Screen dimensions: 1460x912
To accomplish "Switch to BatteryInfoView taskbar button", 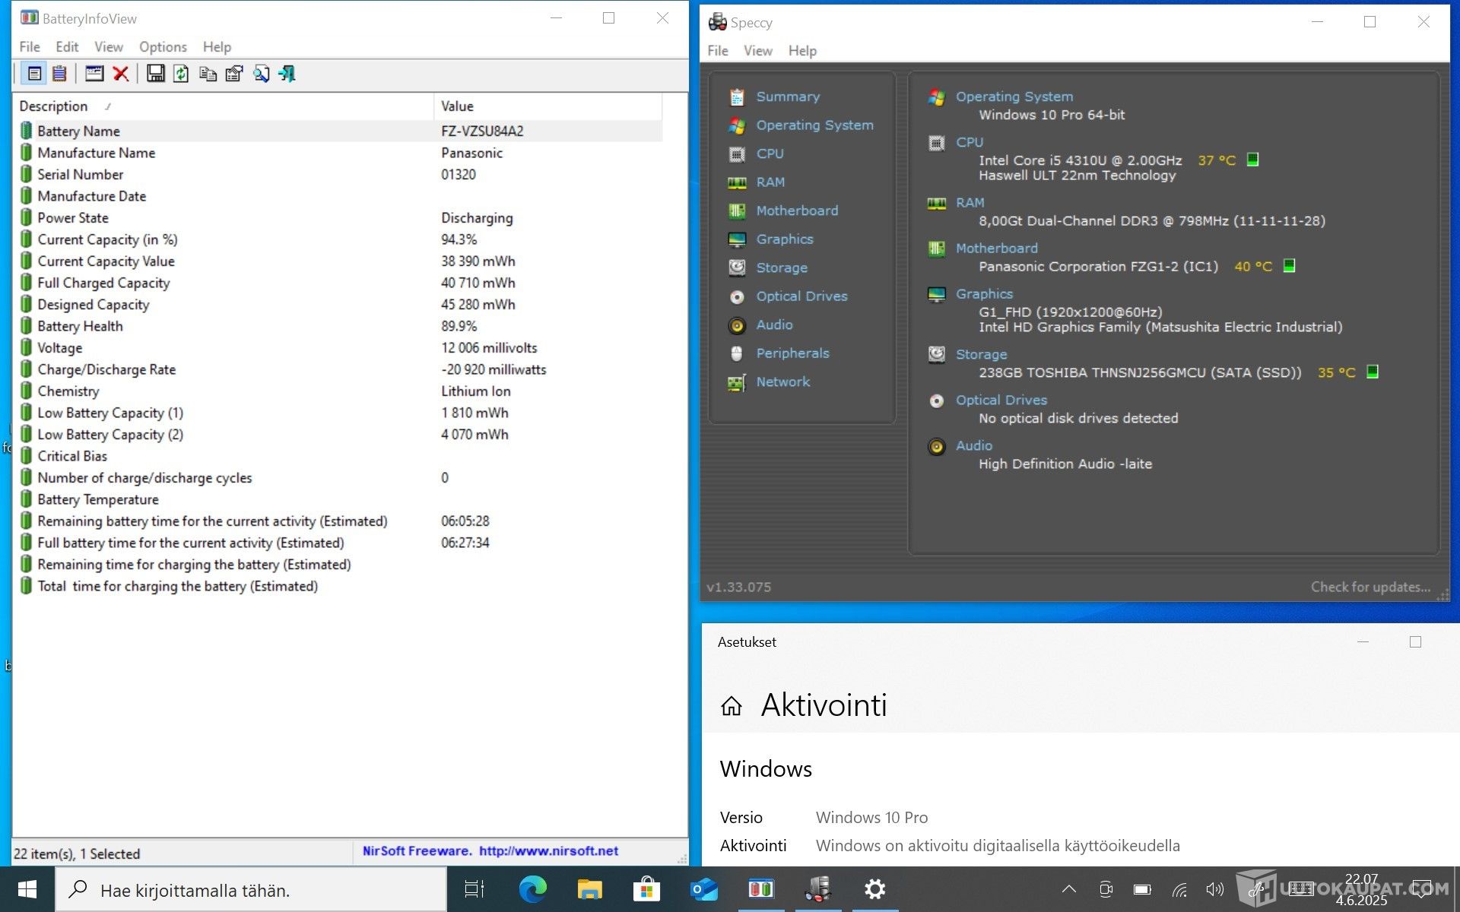I will (x=761, y=890).
